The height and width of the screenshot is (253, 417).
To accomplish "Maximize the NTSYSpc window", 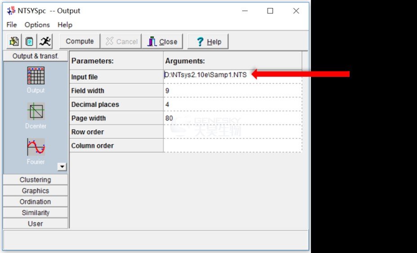I will (x=270, y=11).
